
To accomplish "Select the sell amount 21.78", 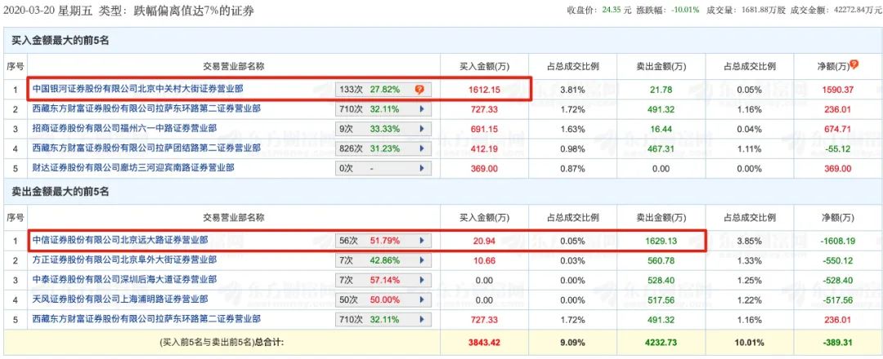I will [661, 90].
